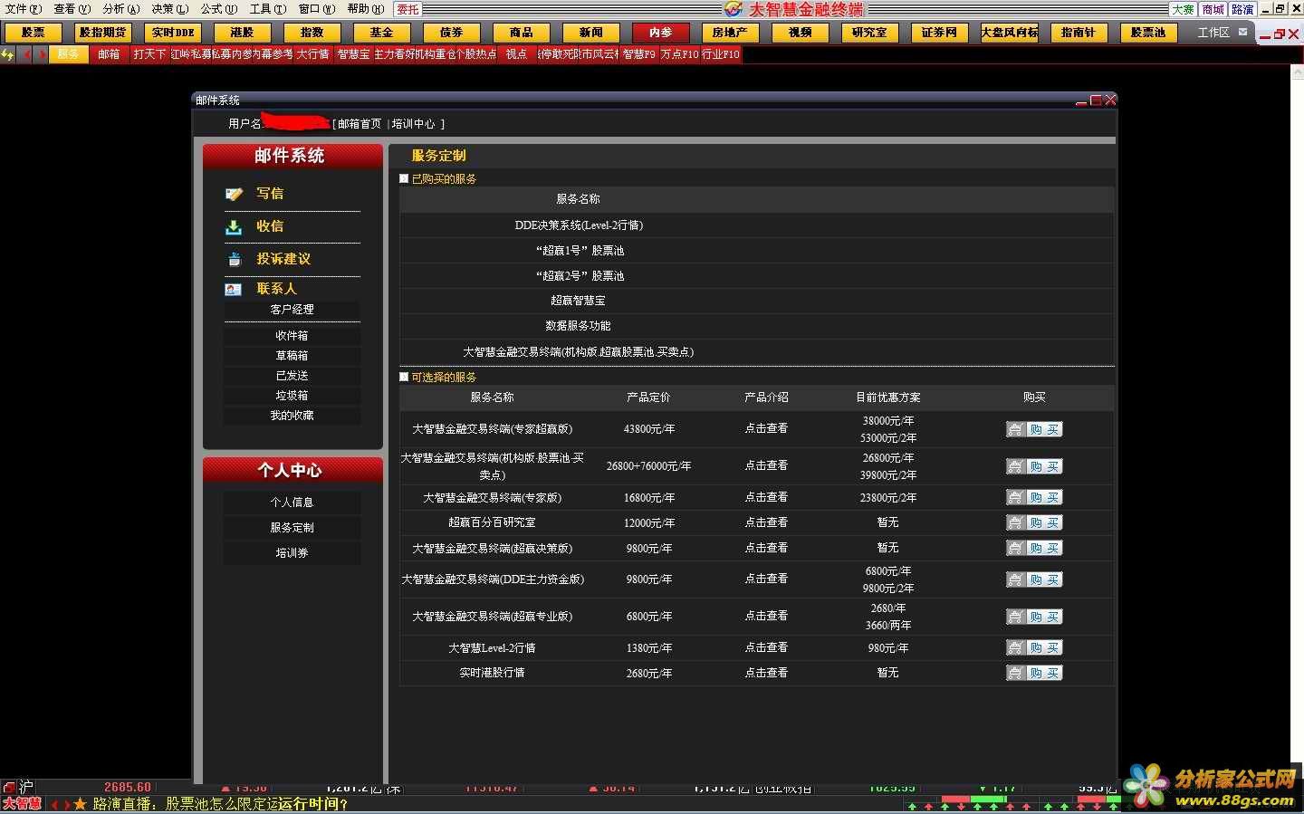Open the 草稿箱 folder
1304x814 pixels.
pyautogui.click(x=292, y=356)
